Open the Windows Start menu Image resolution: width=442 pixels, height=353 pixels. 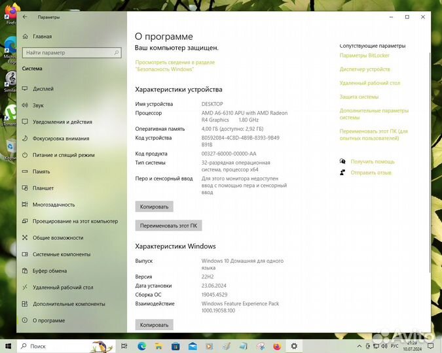[x=8, y=346]
